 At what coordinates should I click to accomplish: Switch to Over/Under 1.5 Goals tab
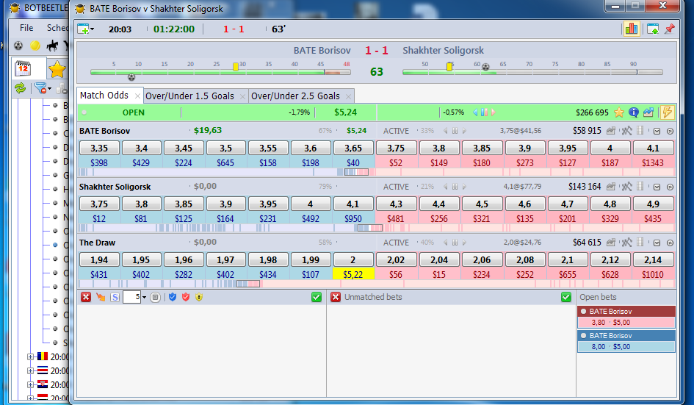tap(189, 96)
